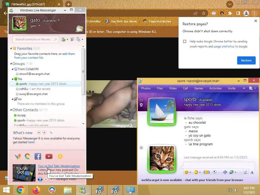
Task: Click the background picture icon in chat
Action: click(232, 172)
